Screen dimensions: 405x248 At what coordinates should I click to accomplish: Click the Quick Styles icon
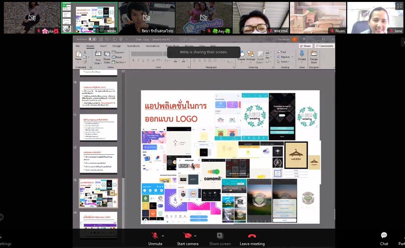pos(260,54)
